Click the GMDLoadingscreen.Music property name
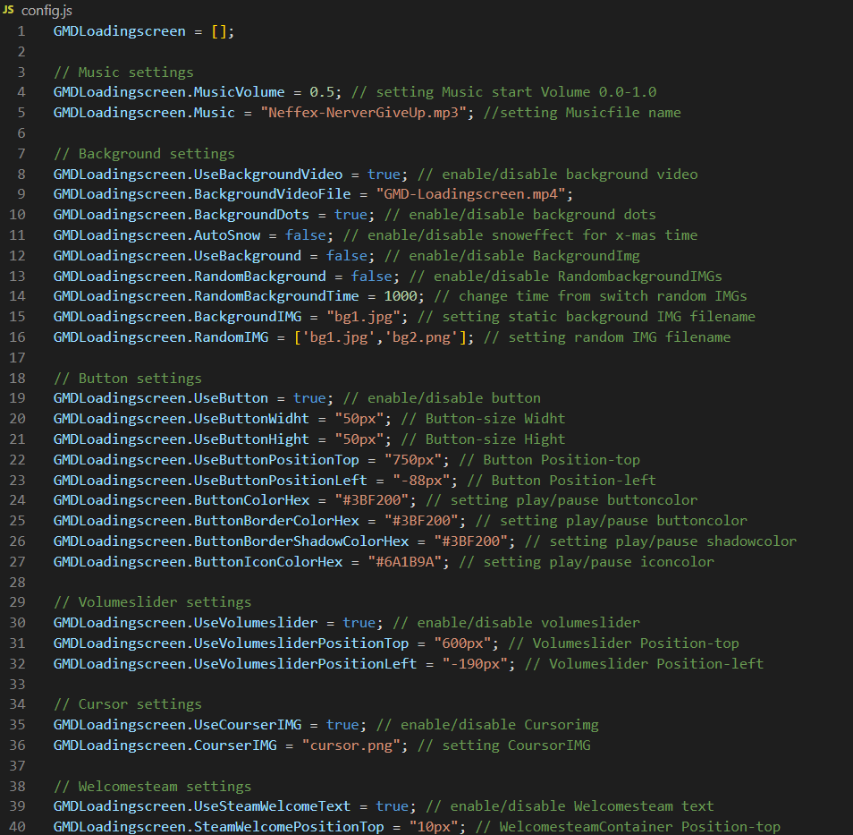This screenshot has width=853, height=835. pos(144,113)
